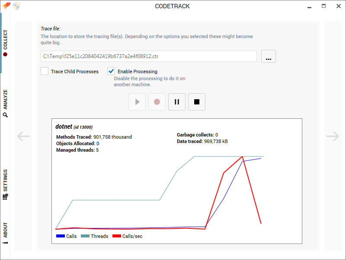346x260 pixels.
Task: Click the red Calls/sec legend swatch
Action: [117, 236]
